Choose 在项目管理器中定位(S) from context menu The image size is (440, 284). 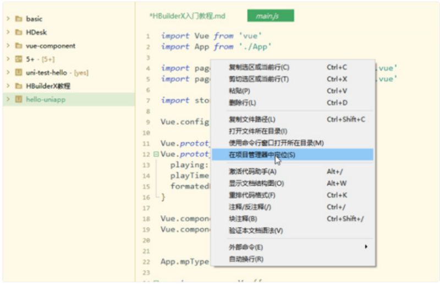click(262, 155)
